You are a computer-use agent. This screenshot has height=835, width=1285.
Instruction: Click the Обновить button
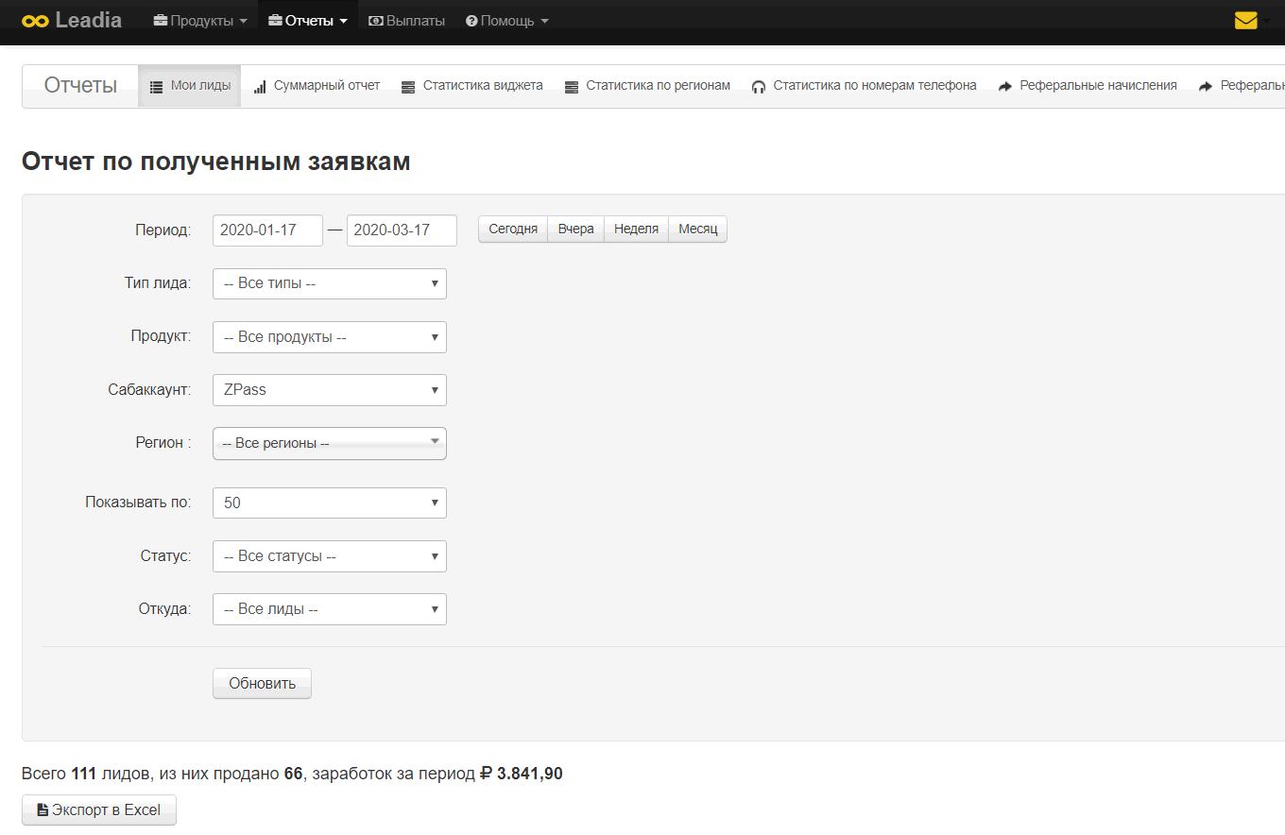pos(263,684)
